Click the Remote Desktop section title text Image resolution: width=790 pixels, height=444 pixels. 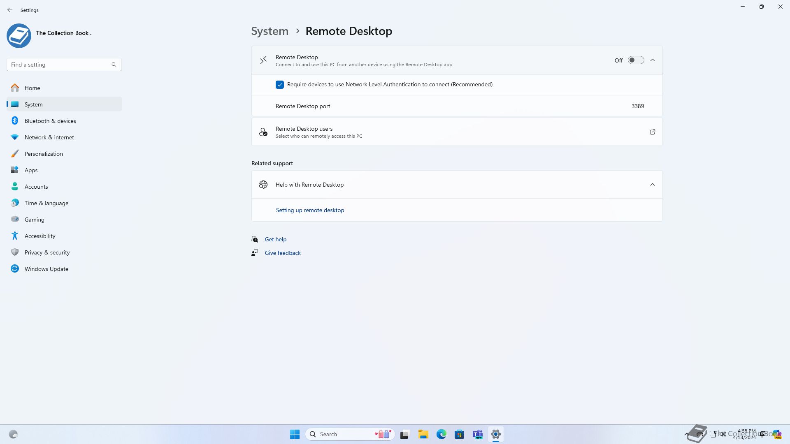coord(297,57)
